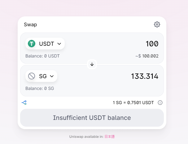Viewport: 188px width, 144px height.
Task: Open SG token selector by its label
Action: point(43,76)
